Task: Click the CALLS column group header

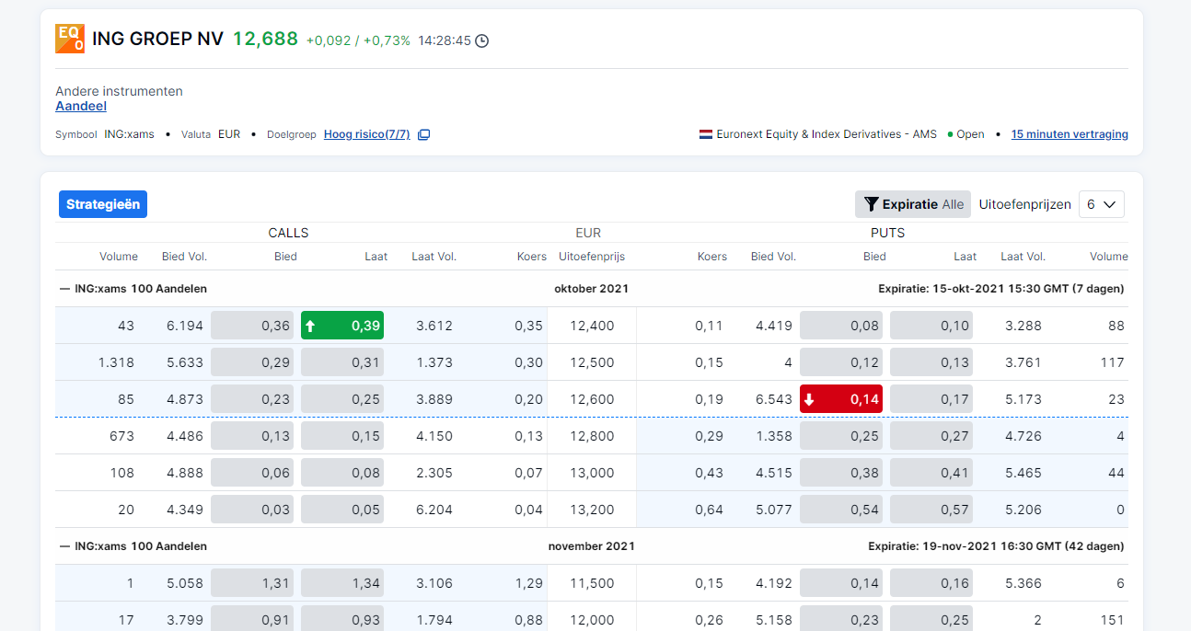Action: (x=288, y=233)
